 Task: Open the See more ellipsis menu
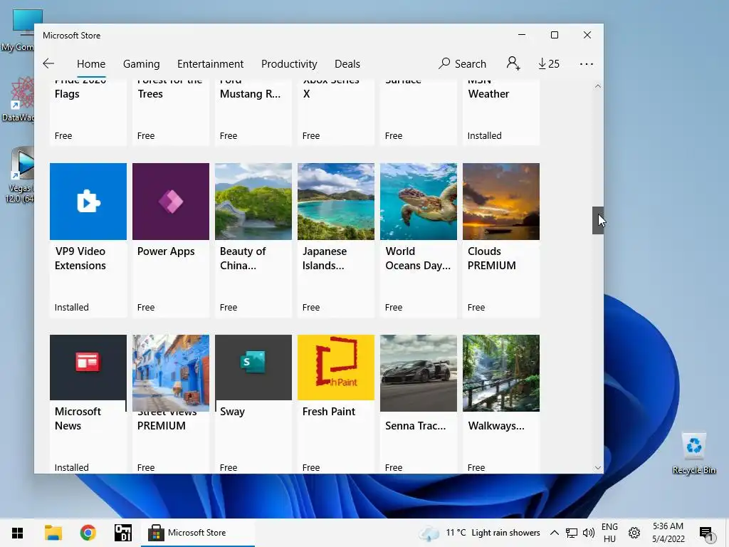587,63
